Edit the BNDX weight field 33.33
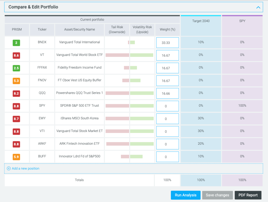Screen dimensions: 268x202 [x=167, y=42]
